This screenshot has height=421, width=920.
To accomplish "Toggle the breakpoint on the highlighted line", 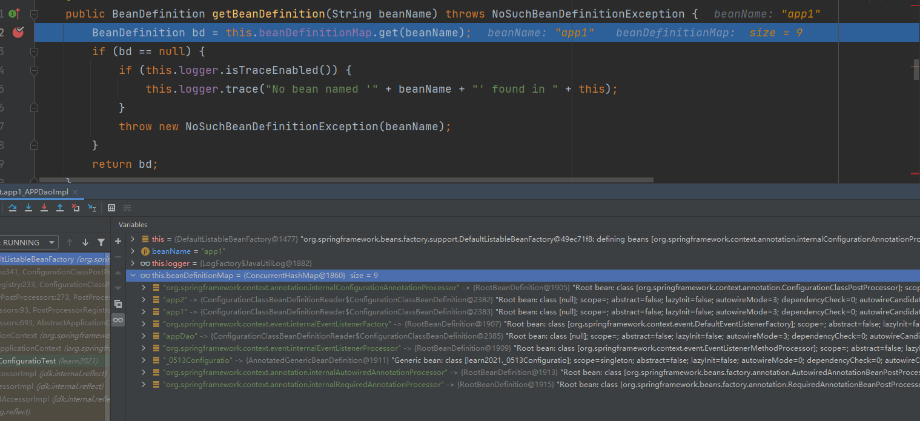I will 18,33.
